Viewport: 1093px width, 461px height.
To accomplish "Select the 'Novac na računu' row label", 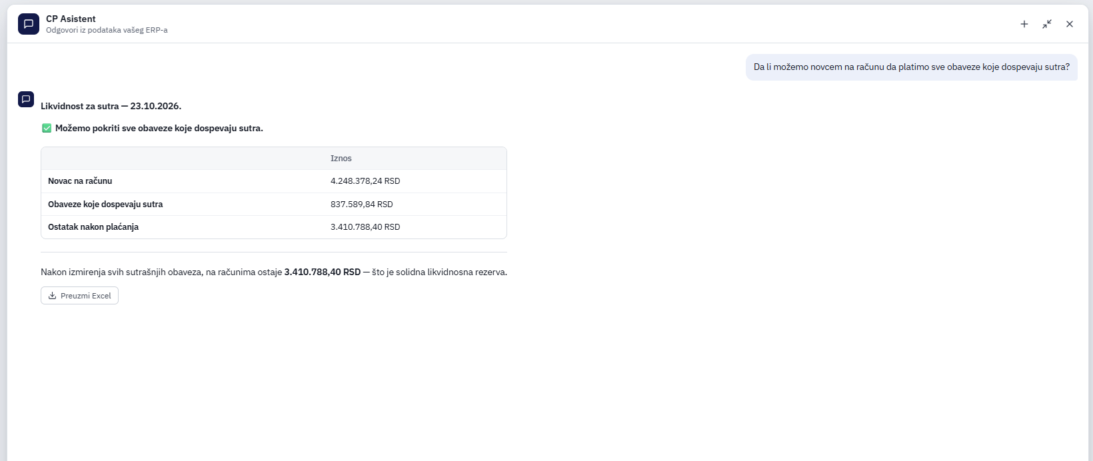I will click(x=80, y=181).
